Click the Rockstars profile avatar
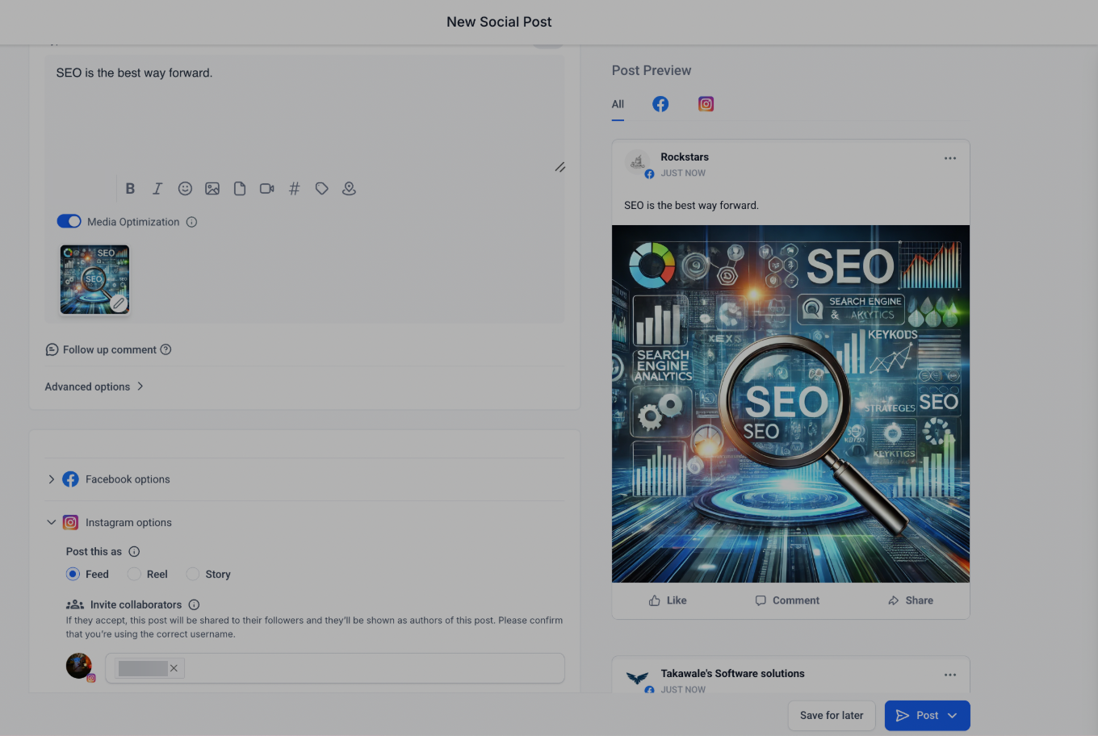Viewport: 1098px width, 736px height. [638, 163]
